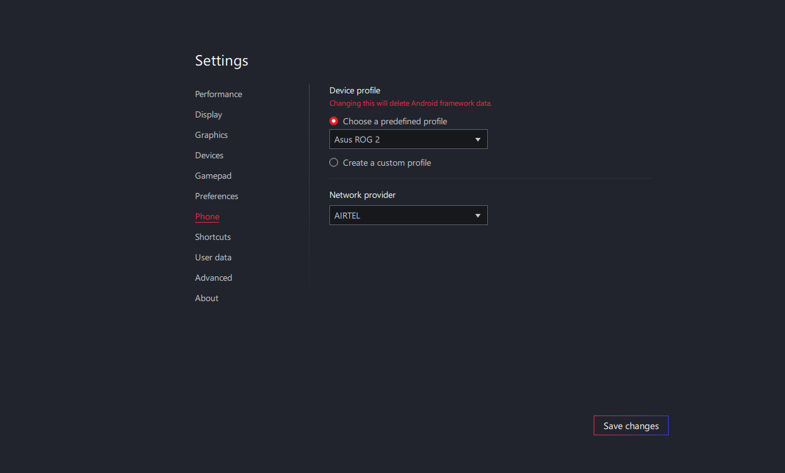
Task: Click the Save changes button
Action: (631, 425)
